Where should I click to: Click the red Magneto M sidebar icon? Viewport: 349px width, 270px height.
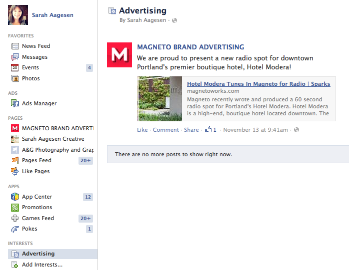tap(15, 128)
